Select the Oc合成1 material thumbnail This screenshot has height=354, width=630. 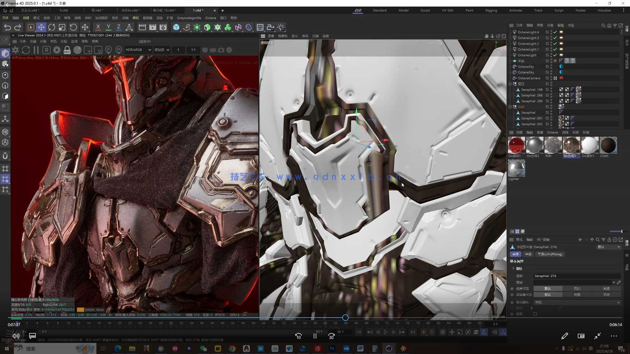[x=571, y=145]
